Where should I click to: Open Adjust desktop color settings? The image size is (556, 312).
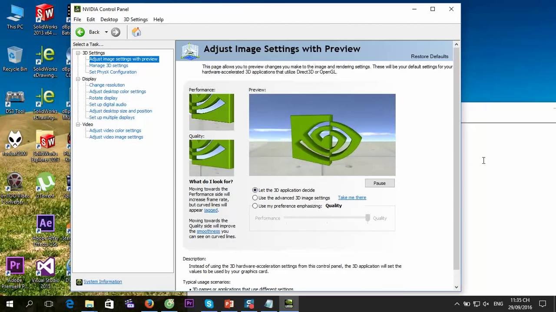tap(117, 91)
